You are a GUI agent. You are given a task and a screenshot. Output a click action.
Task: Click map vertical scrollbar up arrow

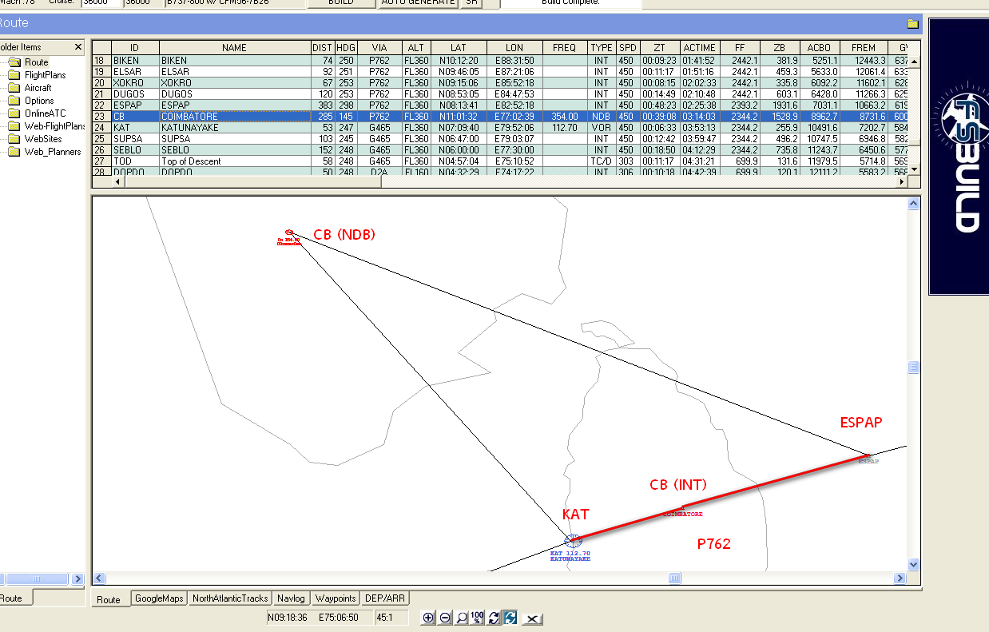tap(914, 205)
